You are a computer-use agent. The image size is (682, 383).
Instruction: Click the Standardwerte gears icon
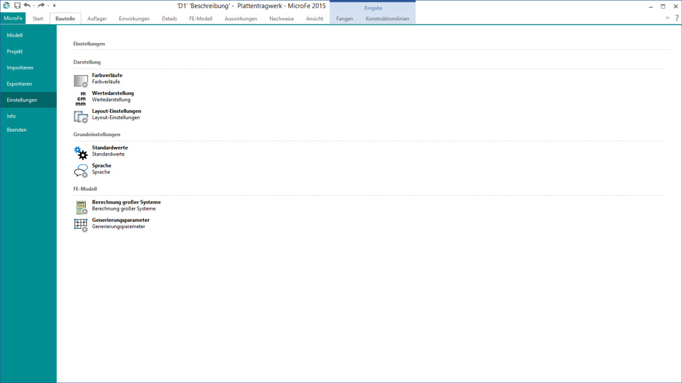[x=81, y=153]
